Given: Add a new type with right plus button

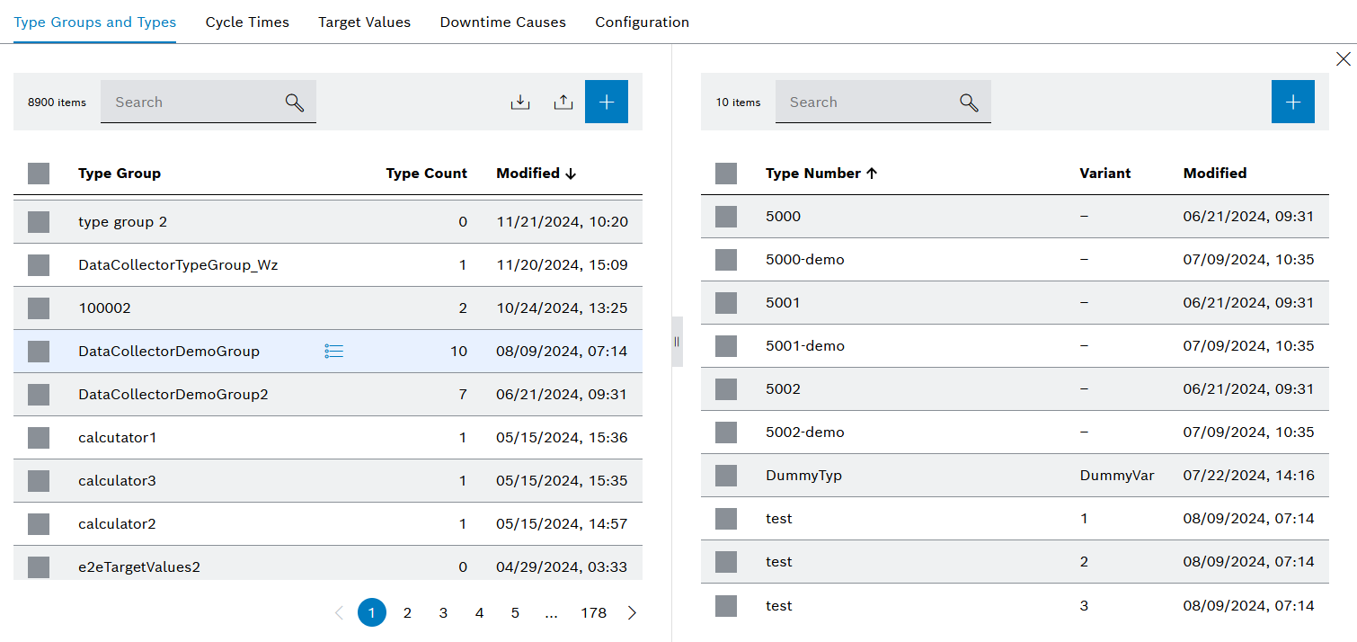Looking at the screenshot, I should coord(1293,102).
